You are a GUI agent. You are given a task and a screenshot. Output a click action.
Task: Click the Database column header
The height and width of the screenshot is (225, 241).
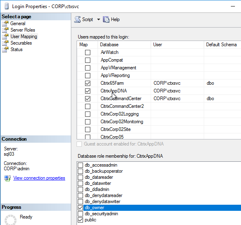[124, 45]
